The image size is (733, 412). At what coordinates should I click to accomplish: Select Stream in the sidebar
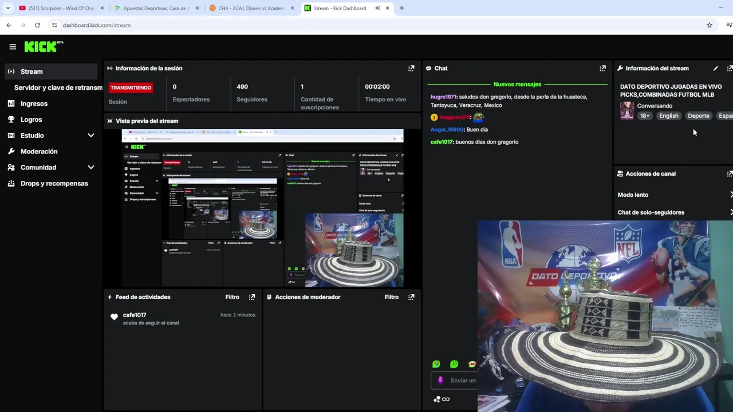(x=51, y=72)
